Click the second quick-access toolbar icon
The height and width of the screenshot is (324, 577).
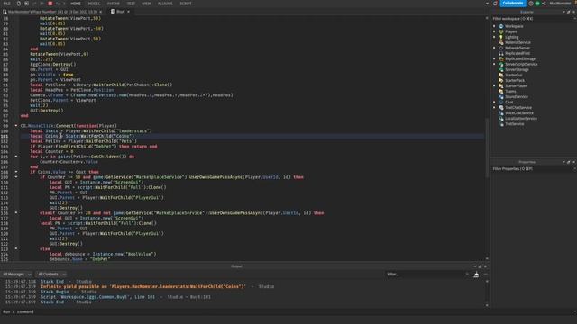click(x=26, y=4)
